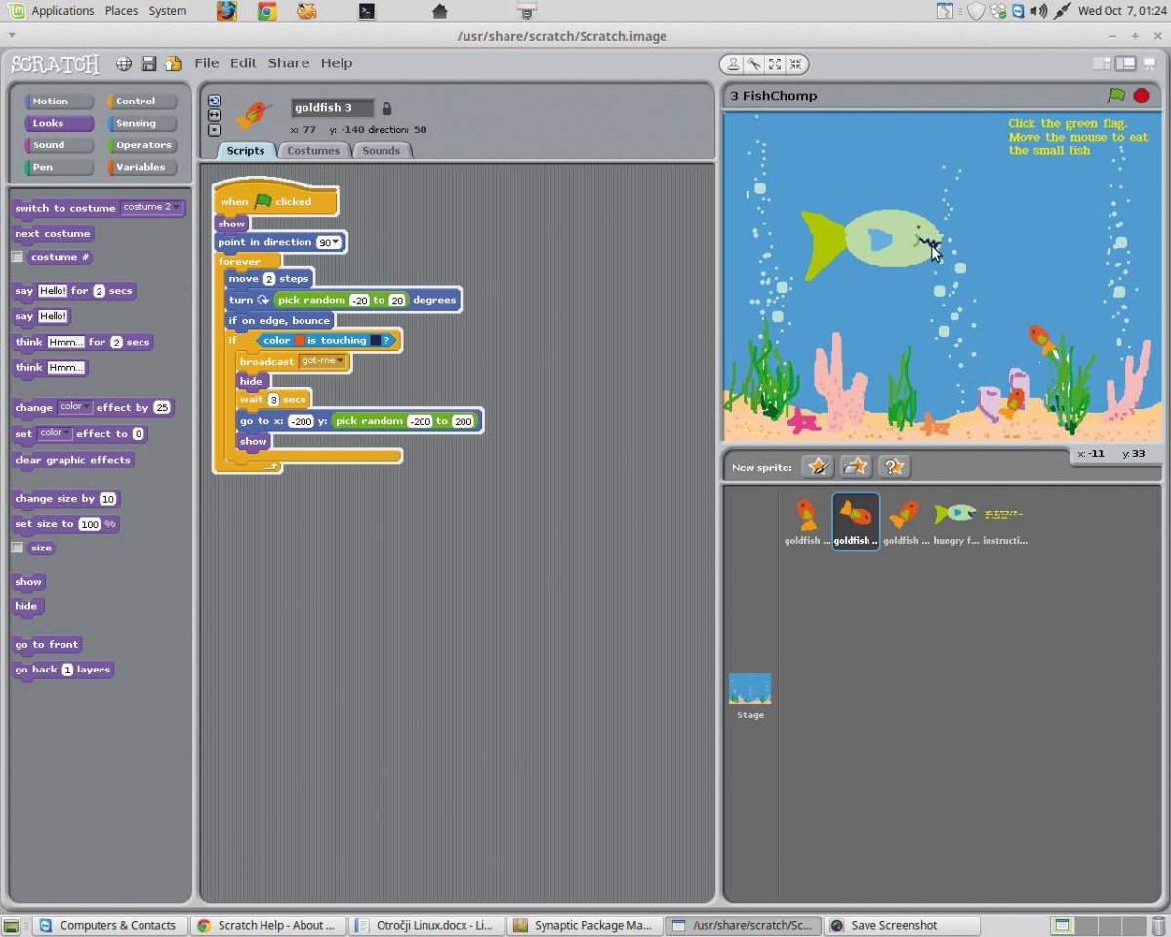This screenshot has width=1171, height=937.
Task: Set rotation style to left-right flip only
Action: click(x=215, y=115)
